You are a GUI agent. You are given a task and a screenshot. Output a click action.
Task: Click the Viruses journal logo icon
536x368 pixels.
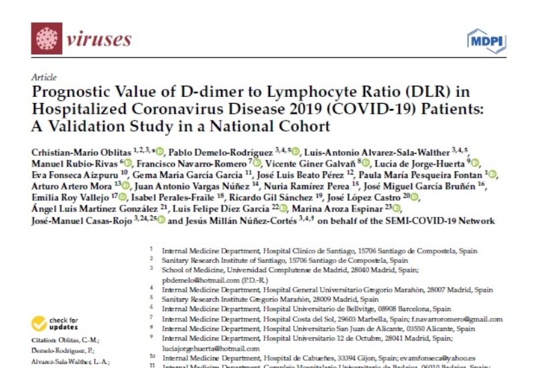47,39
